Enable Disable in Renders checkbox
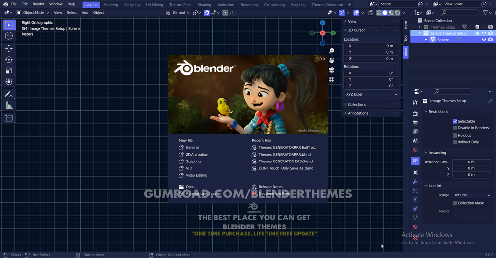Screen dimensions: 496x258 (x=455, y=128)
